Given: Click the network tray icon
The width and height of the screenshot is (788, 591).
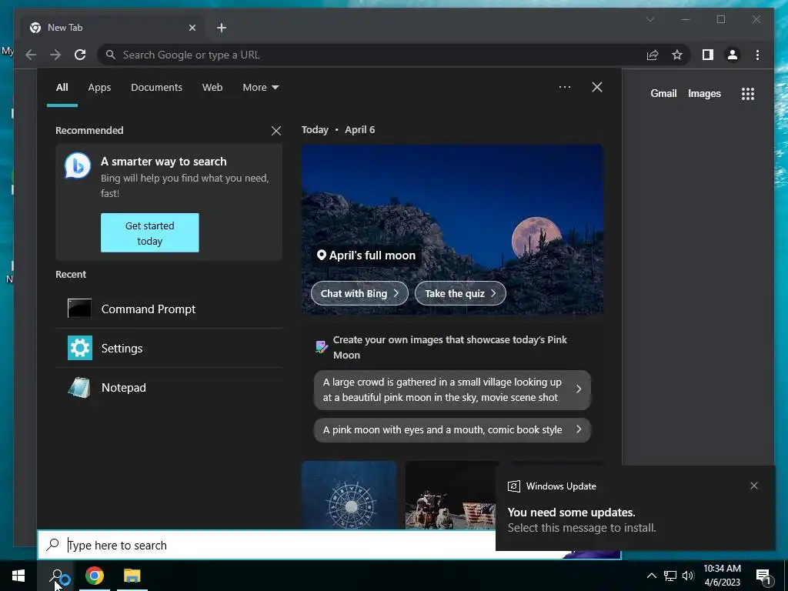Looking at the screenshot, I should point(670,576).
